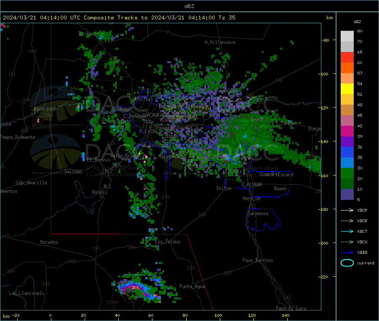The image size is (379, 321).
Task: Click the blue VBBB arrow legend icon
Action: pyautogui.click(x=347, y=253)
